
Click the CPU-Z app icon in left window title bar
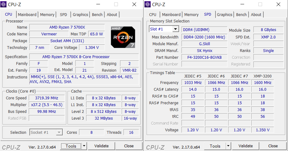point(3,4)
